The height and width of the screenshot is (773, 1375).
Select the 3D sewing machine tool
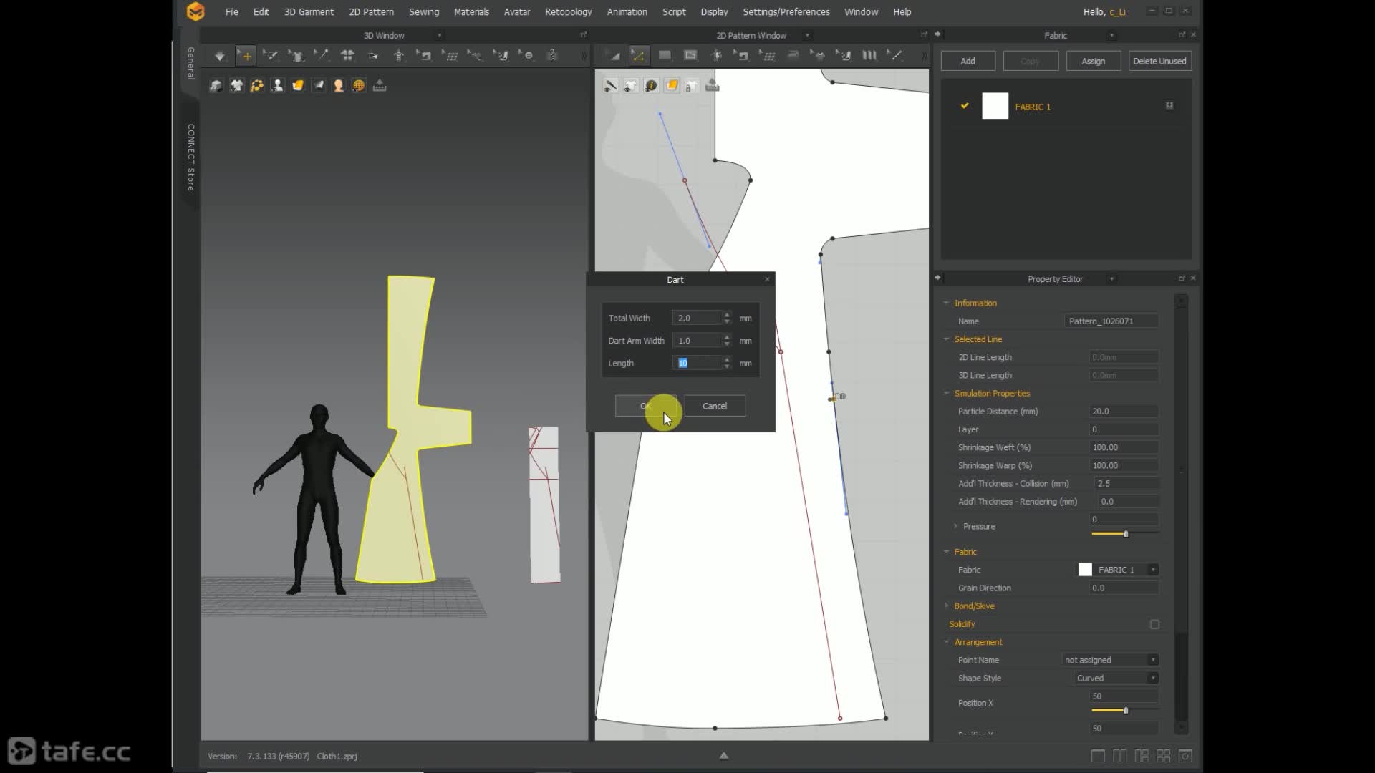pos(424,56)
